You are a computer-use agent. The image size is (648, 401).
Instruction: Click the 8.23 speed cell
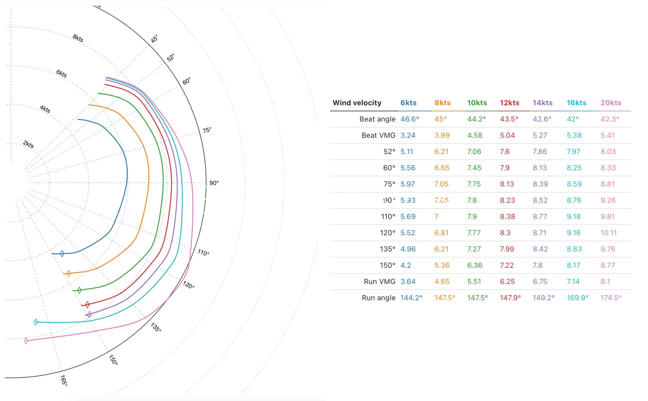pos(507,200)
